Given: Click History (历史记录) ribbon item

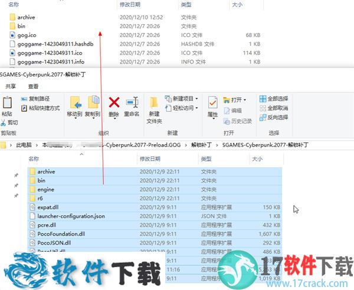Looking at the screenshot, I should [238, 121].
